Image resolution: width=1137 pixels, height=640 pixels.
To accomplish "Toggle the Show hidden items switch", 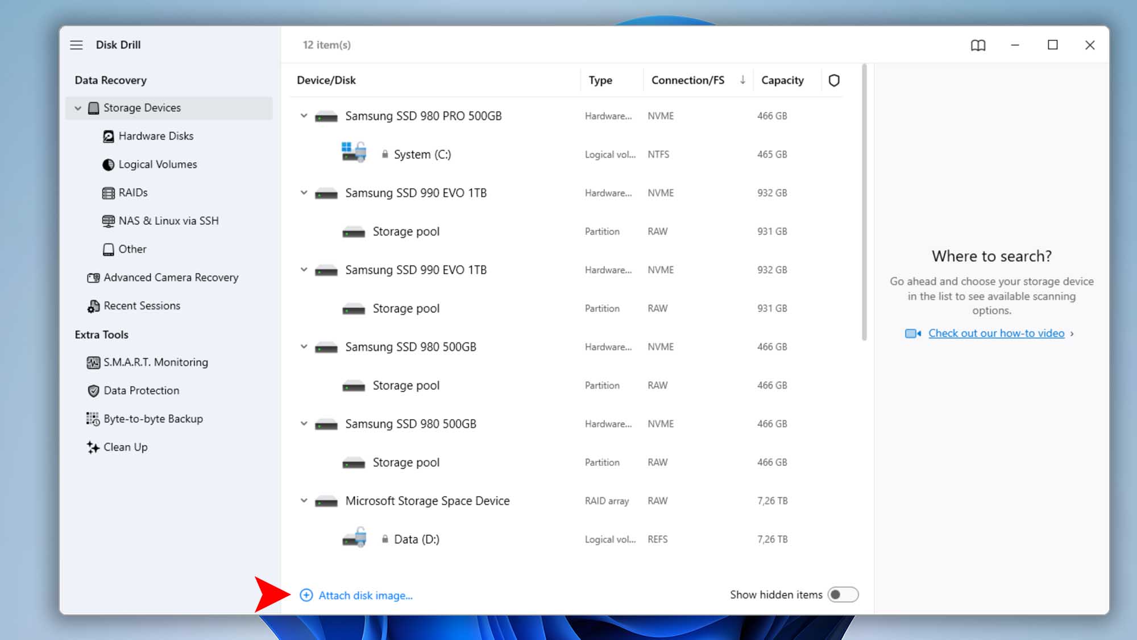I will pyautogui.click(x=843, y=594).
